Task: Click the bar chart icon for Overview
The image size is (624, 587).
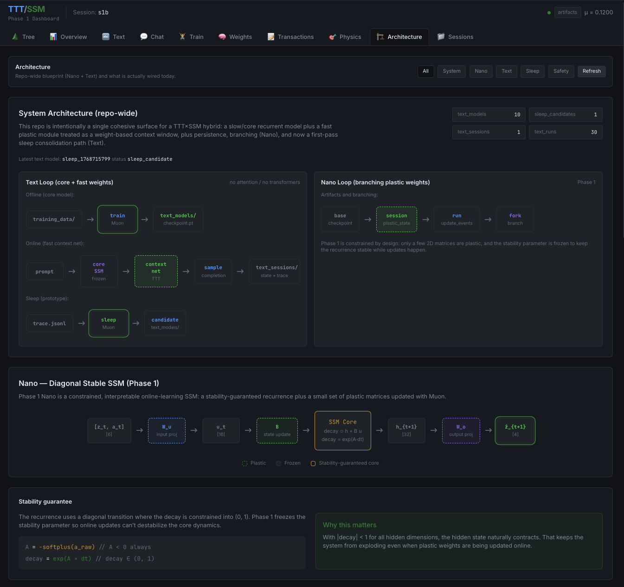Action: pyautogui.click(x=53, y=37)
